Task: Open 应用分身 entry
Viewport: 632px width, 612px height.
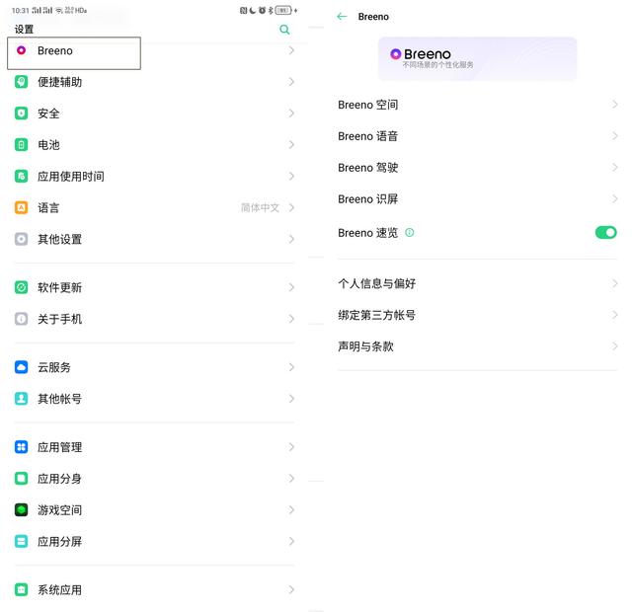Action: click(x=154, y=478)
